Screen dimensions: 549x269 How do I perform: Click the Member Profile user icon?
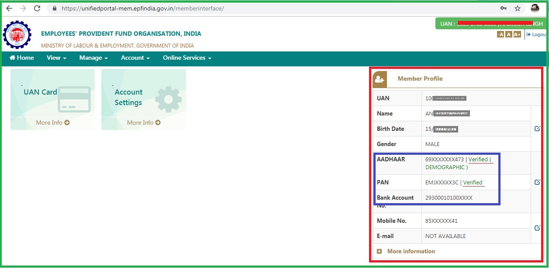tap(380, 79)
